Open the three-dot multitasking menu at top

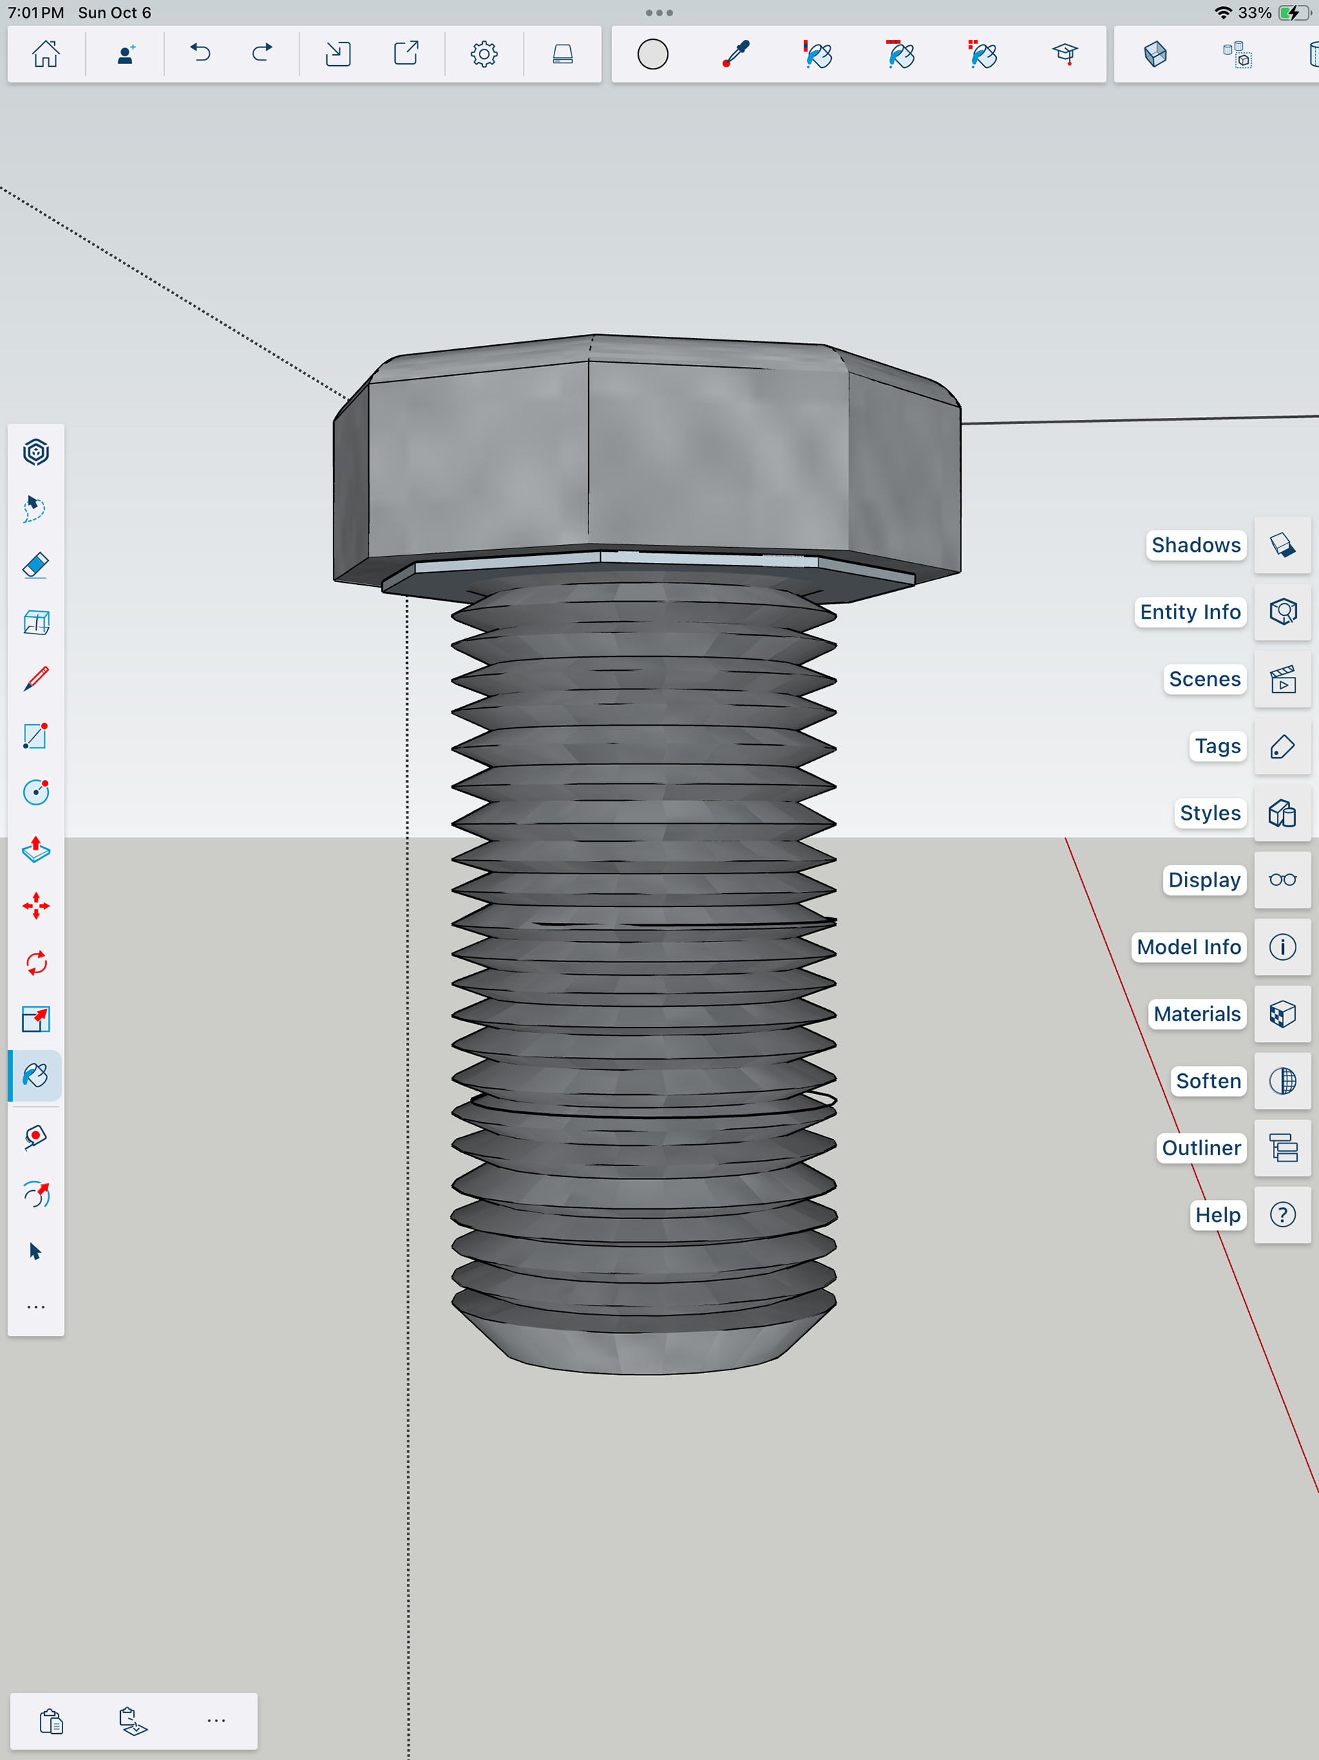tap(659, 13)
